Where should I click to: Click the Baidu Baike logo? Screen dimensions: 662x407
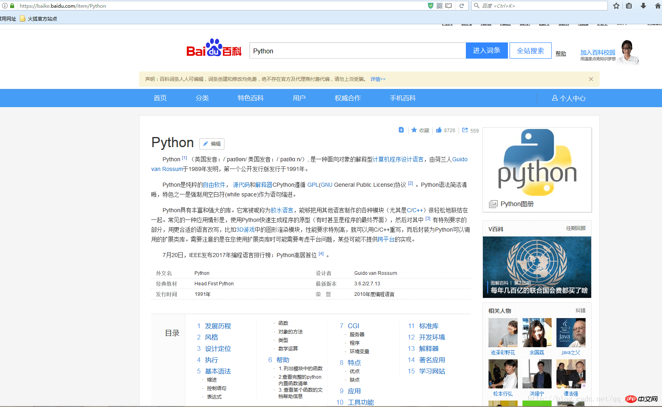pos(214,48)
